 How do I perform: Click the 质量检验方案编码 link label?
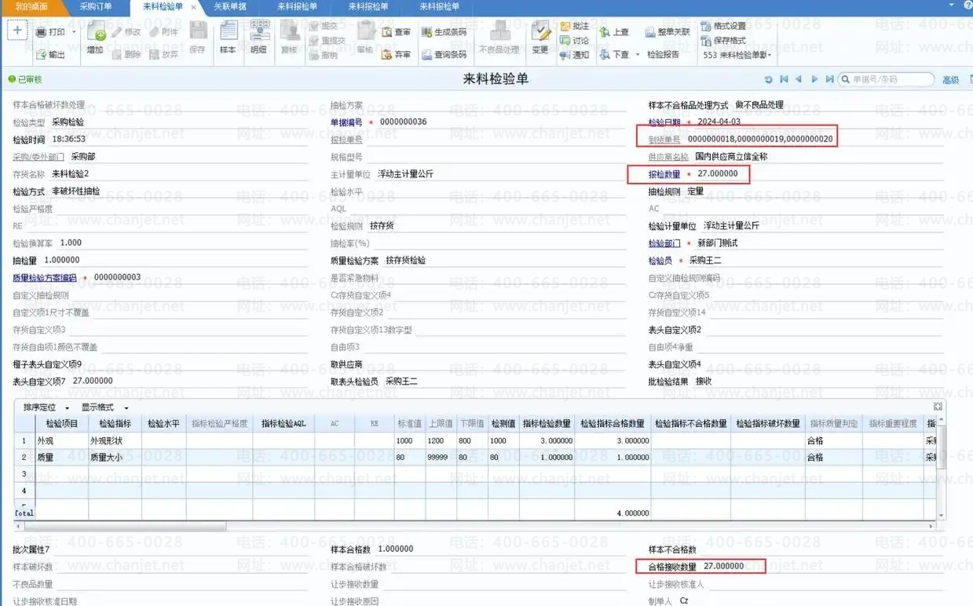[x=44, y=278]
